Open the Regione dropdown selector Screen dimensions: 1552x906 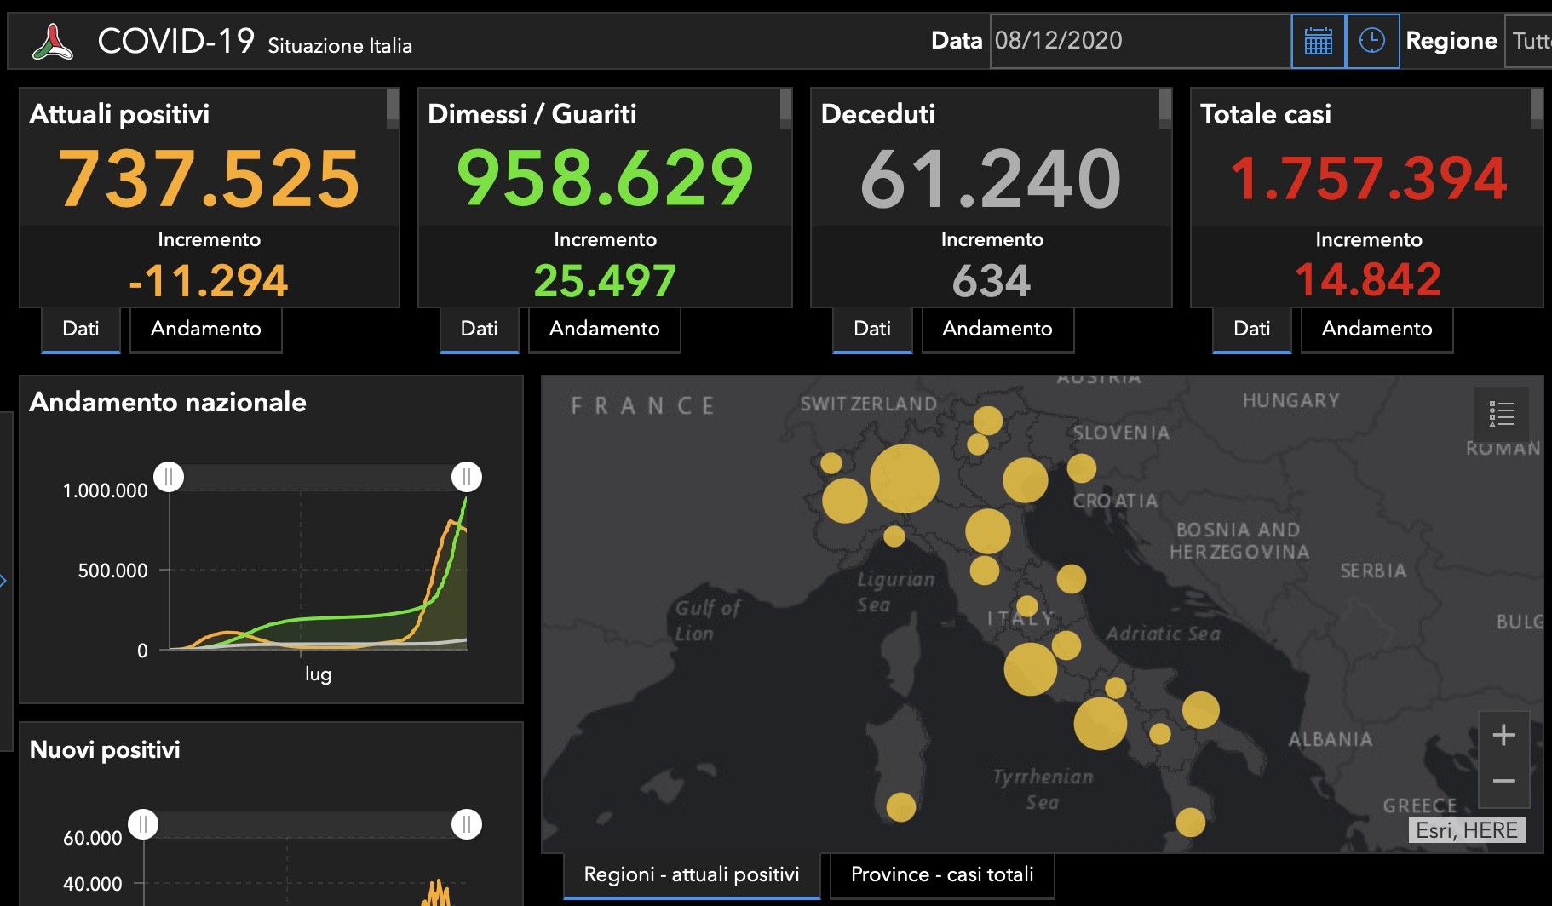pyautogui.click(x=1530, y=41)
